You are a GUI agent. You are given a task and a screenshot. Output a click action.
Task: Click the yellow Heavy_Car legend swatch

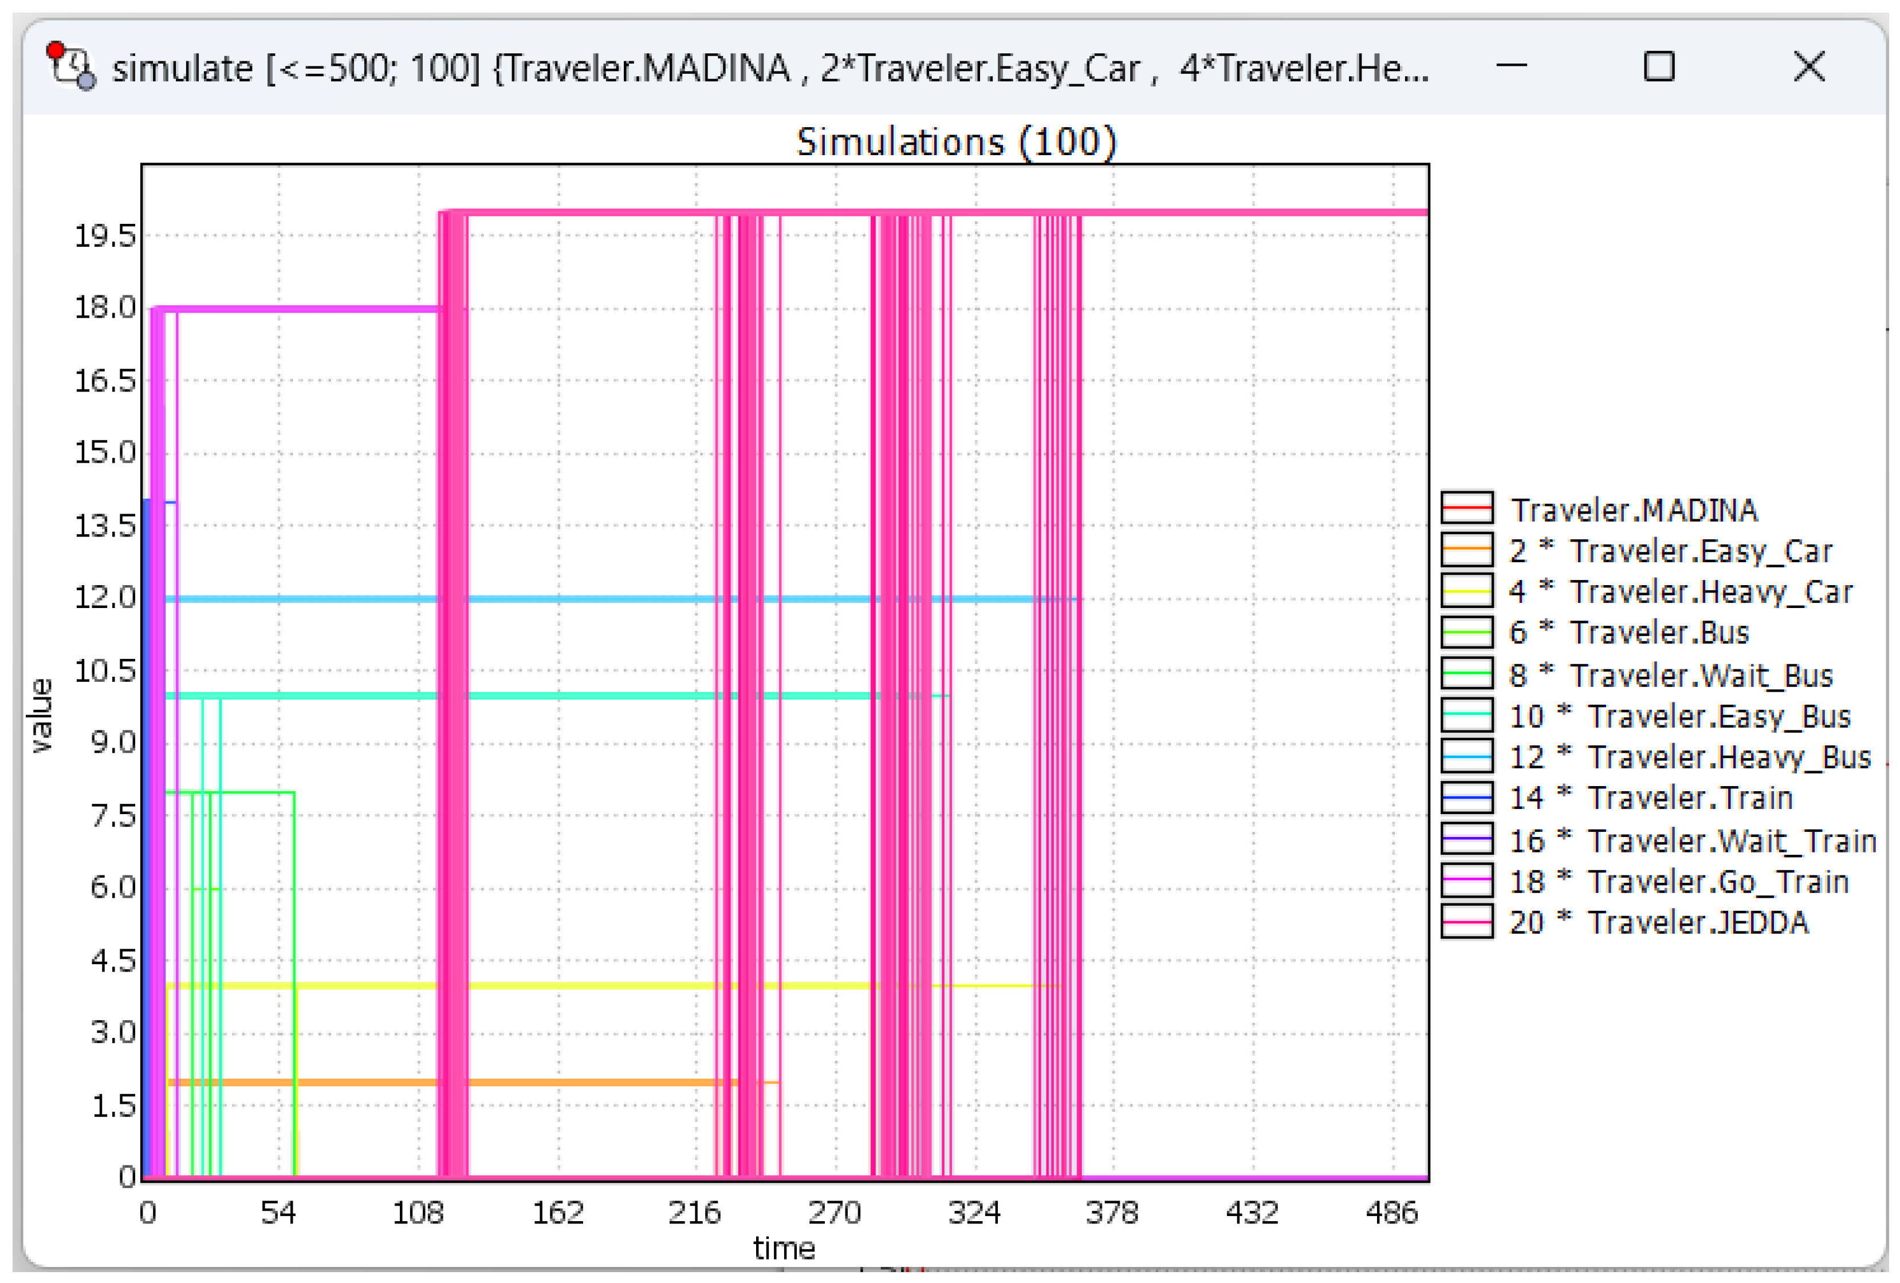click(1467, 590)
